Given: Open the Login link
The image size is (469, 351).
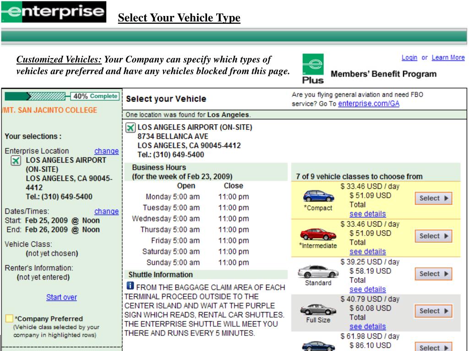Looking at the screenshot, I should [x=409, y=58].
